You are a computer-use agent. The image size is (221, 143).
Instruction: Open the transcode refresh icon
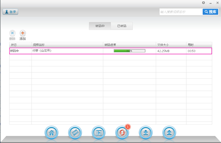coord(122,132)
